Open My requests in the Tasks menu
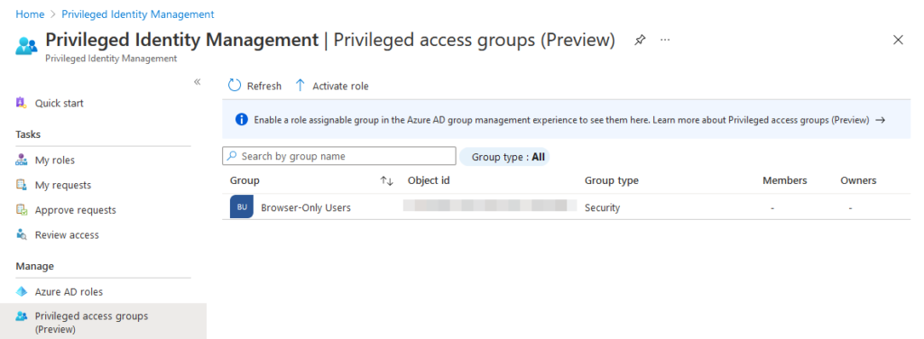 tap(63, 185)
